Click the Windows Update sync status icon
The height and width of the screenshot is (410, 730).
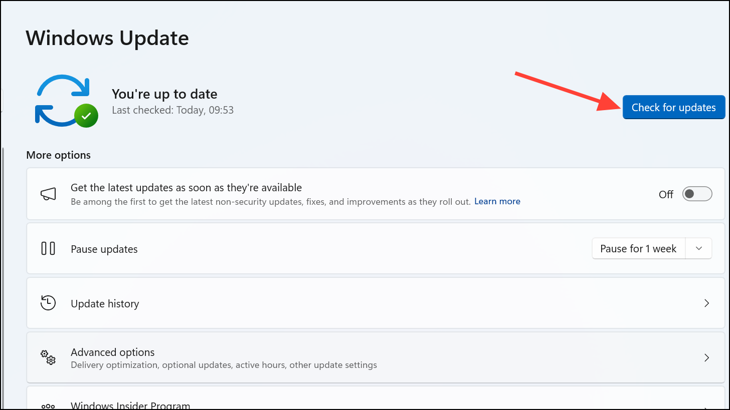pos(66,101)
